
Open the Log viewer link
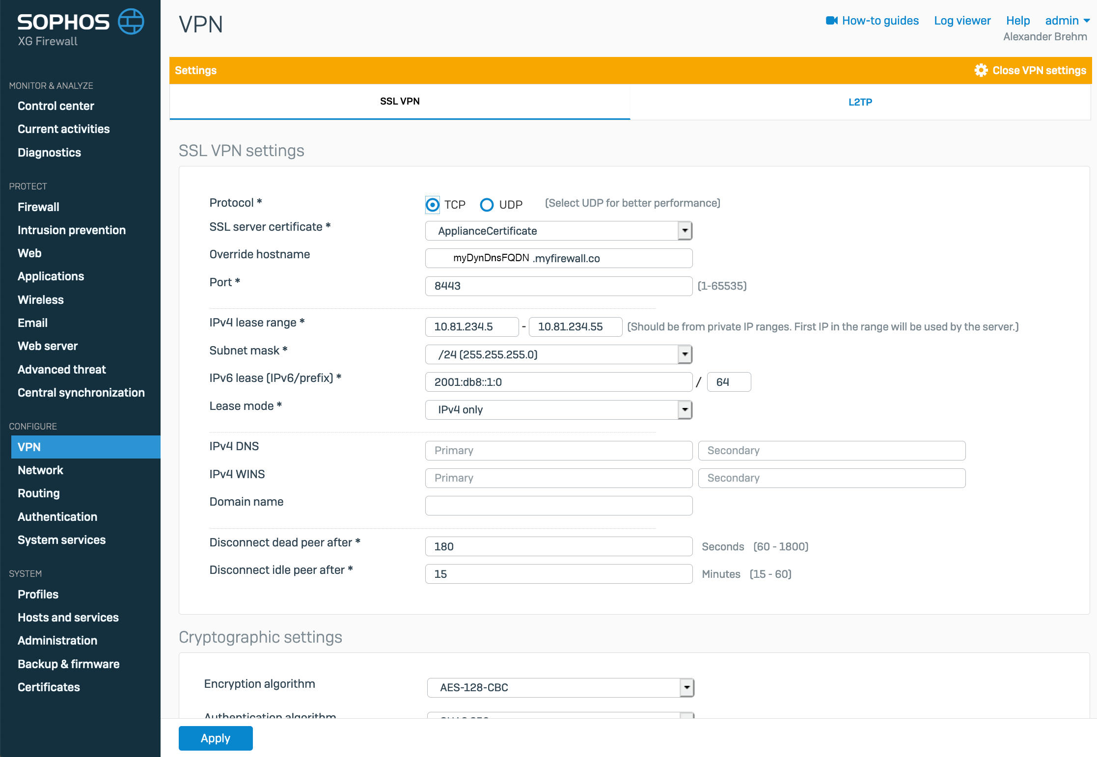[x=962, y=21]
